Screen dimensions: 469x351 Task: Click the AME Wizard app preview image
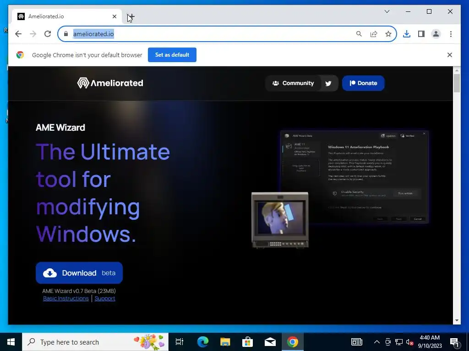pyautogui.click(x=354, y=177)
